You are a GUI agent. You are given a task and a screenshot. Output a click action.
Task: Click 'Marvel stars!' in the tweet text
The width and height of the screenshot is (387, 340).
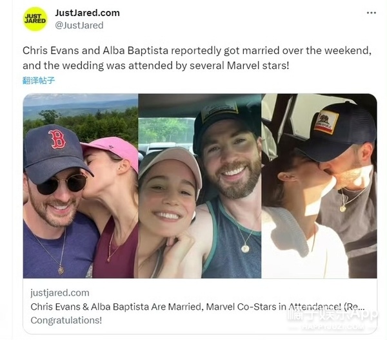(x=257, y=66)
